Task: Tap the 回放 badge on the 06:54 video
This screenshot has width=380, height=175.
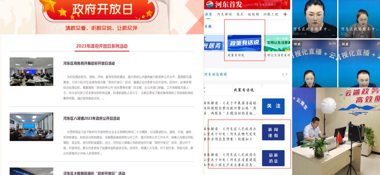Action: point(297,44)
